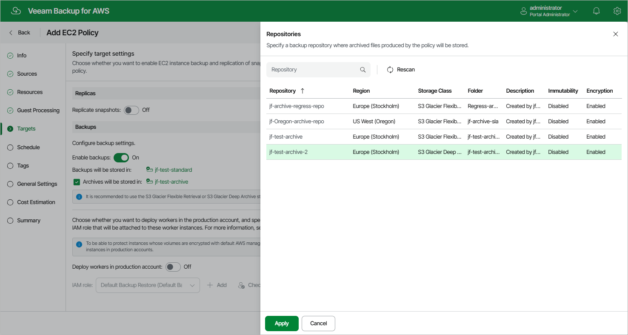Click the repository icon beside jf-test-standard

click(x=149, y=170)
